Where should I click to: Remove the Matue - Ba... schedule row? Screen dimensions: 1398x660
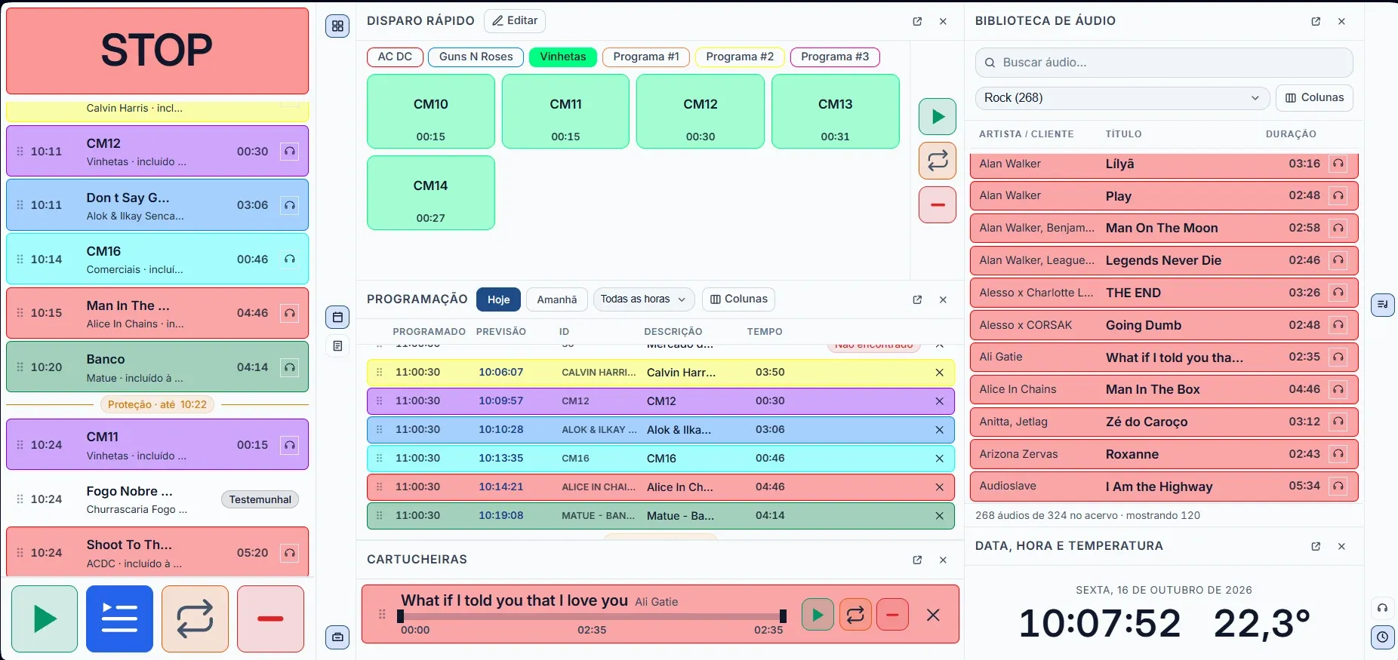[939, 516]
